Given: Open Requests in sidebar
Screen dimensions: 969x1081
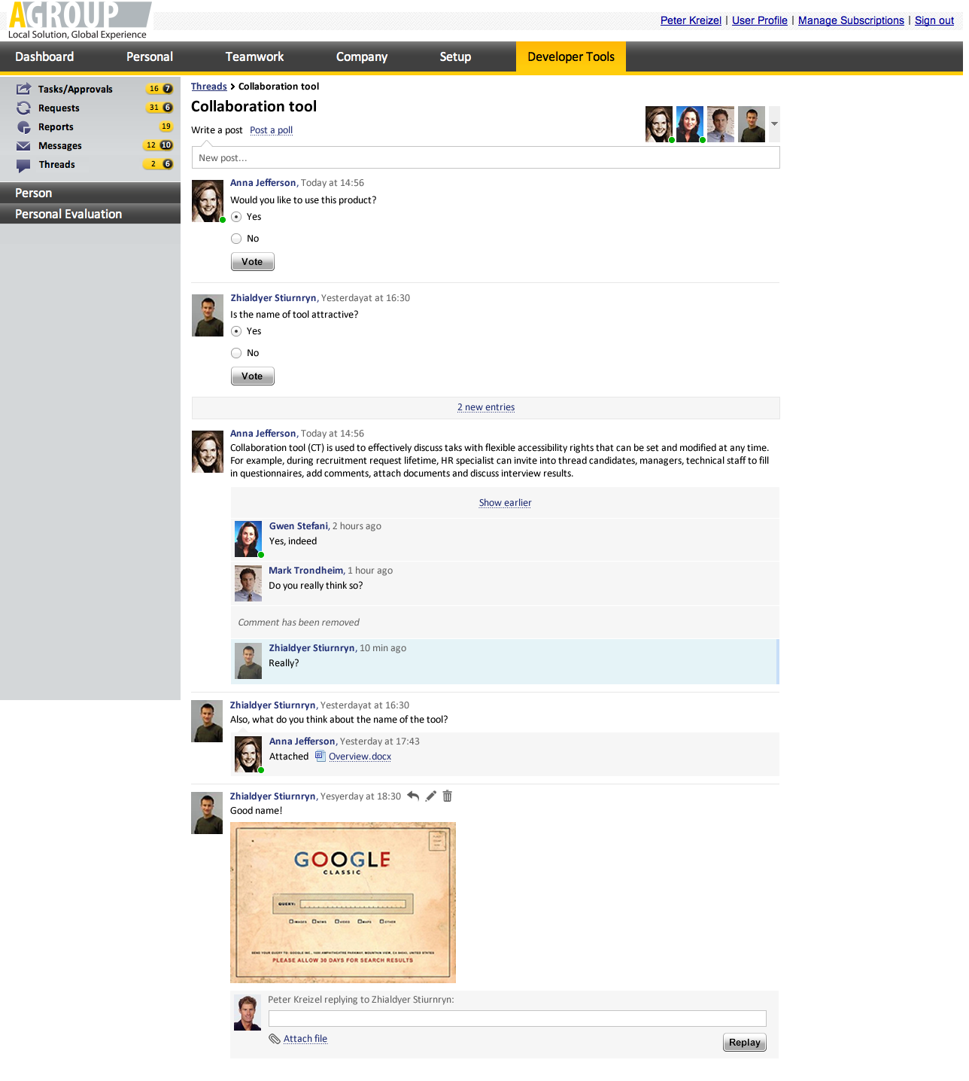Looking at the screenshot, I should 59,108.
